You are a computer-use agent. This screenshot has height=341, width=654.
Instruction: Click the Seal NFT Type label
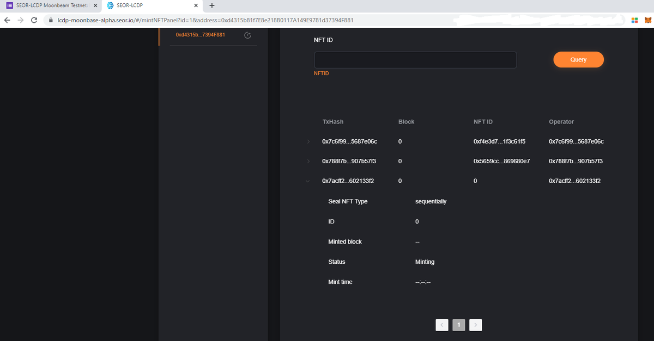coord(348,201)
